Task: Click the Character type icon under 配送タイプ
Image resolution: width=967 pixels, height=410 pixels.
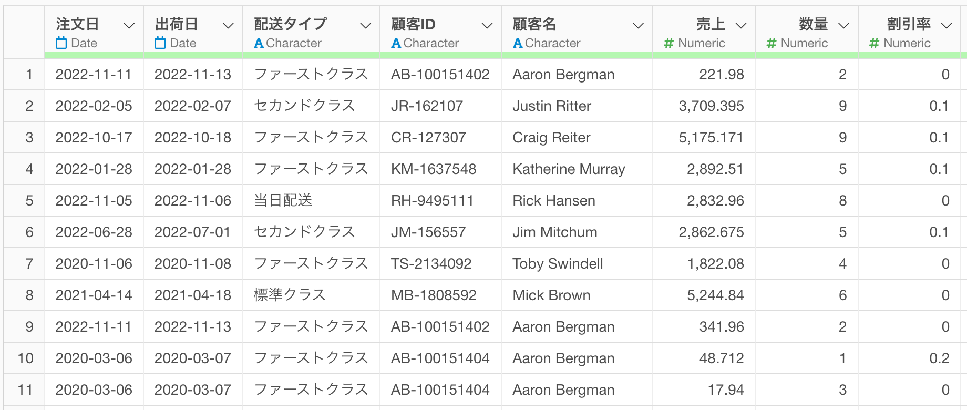Action: 259,43
